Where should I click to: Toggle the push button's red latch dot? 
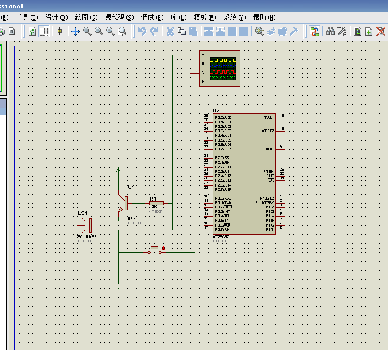coord(163,248)
